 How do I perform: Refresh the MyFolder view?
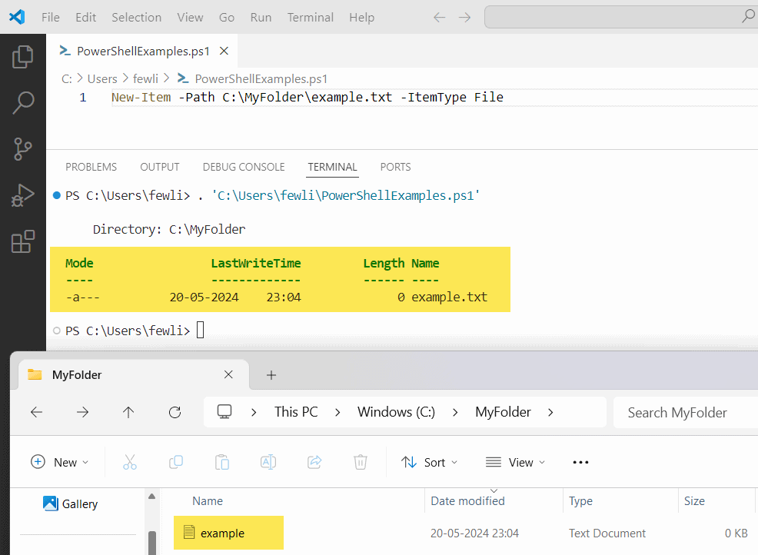pos(175,412)
